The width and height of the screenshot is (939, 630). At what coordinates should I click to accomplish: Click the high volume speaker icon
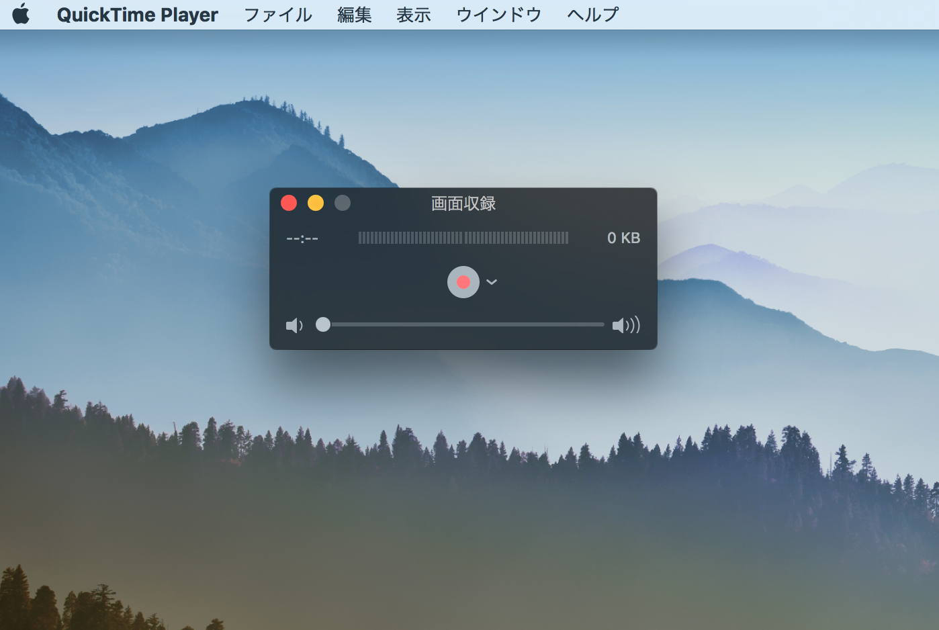[626, 325]
